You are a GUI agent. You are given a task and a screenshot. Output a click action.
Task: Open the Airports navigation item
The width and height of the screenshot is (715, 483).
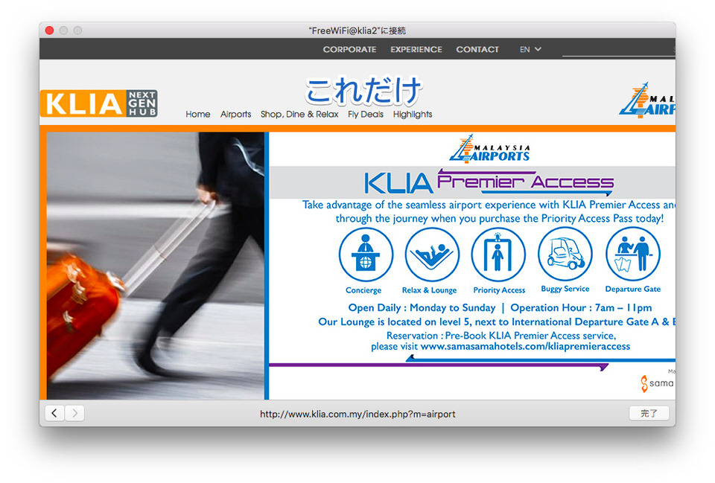tap(236, 115)
